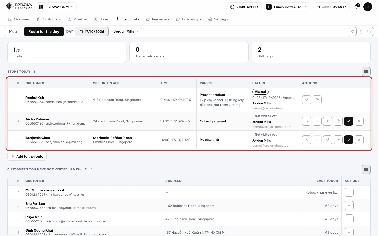This screenshot has height=236, width=378.
Task: Click the directions icon for Benjamin Chua
Action: click(328, 140)
